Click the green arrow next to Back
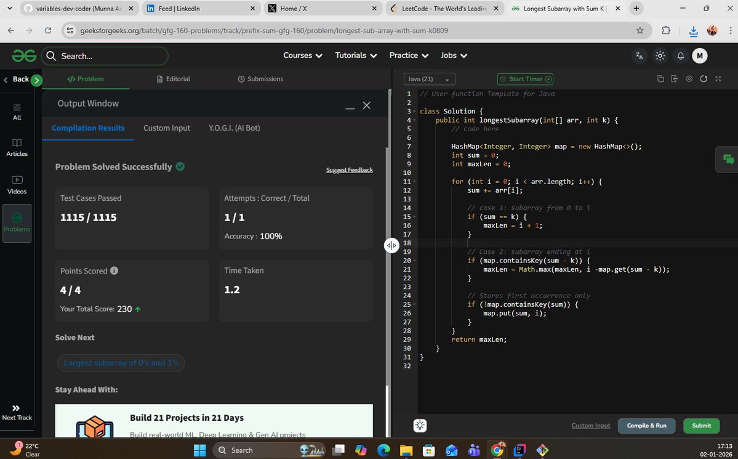738x459 pixels. 36,80
